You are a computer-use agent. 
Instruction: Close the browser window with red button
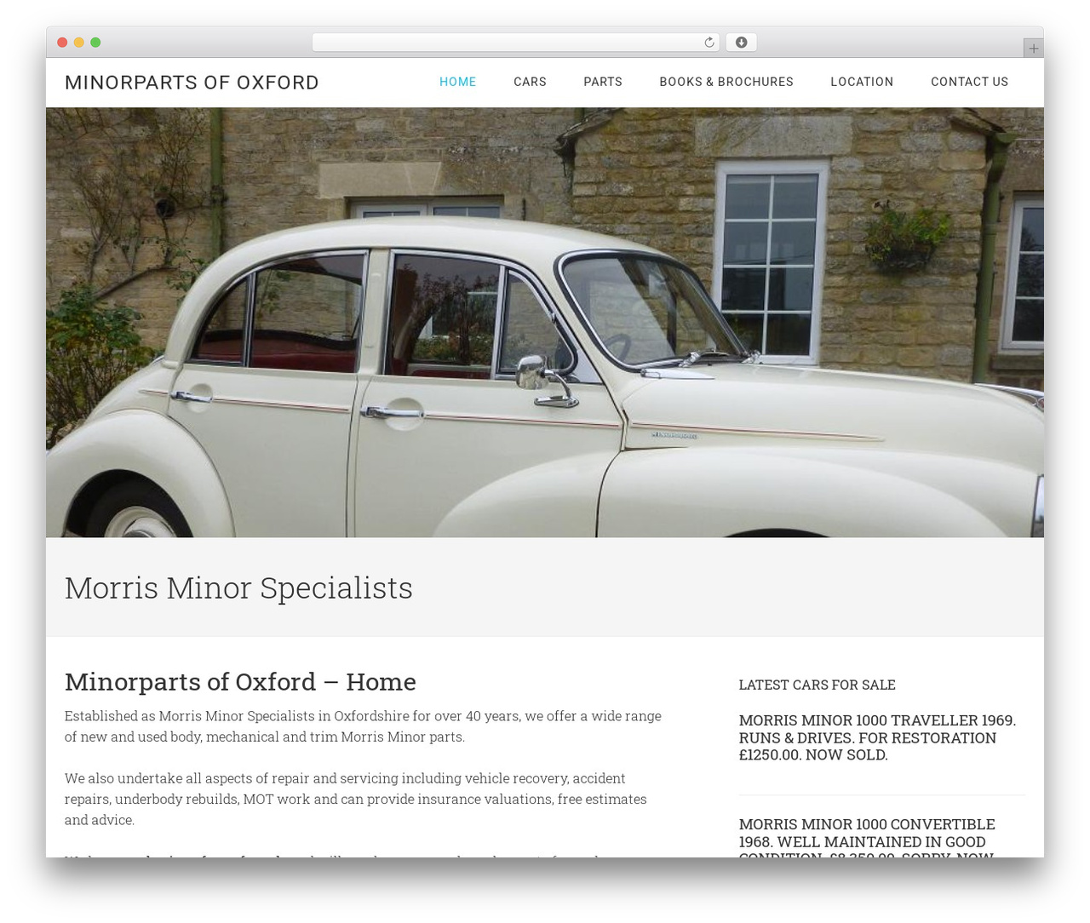click(62, 43)
